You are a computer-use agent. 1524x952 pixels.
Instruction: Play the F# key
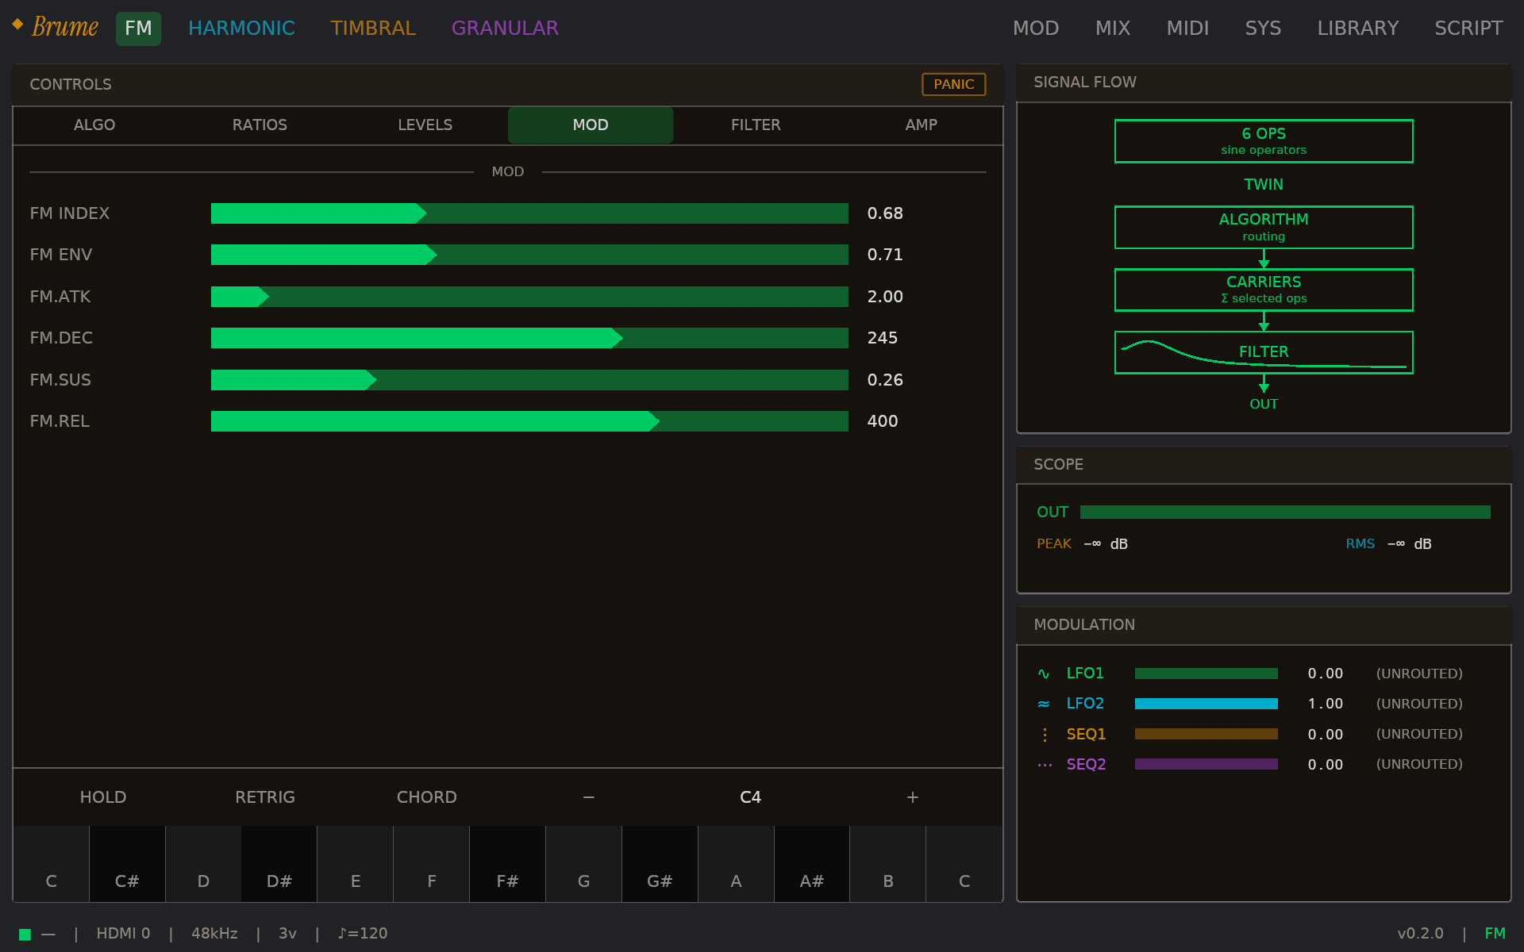click(x=508, y=864)
